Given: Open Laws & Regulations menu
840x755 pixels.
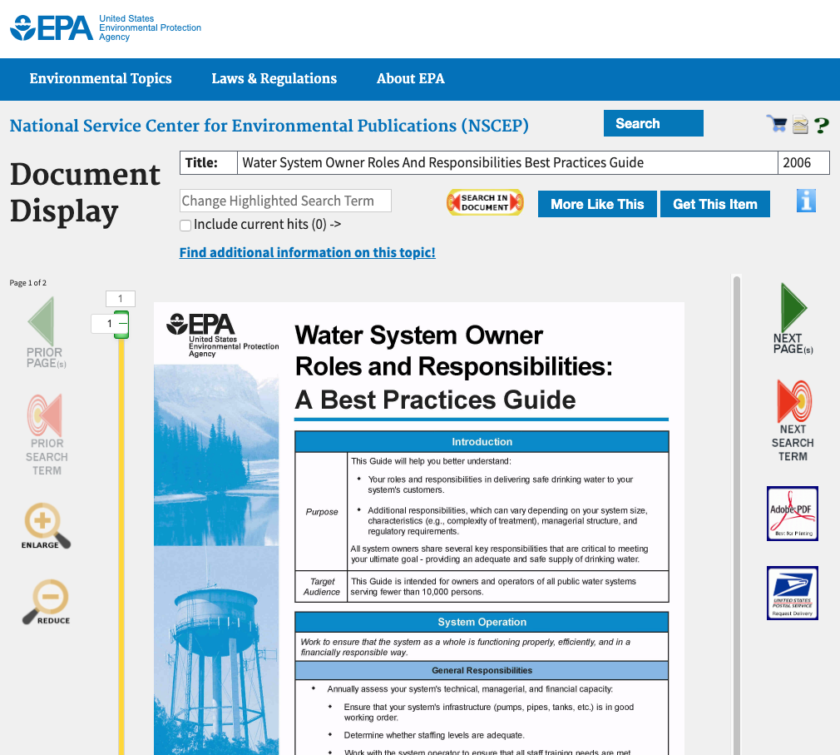Looking at the screenshot, I should [274, 79].
